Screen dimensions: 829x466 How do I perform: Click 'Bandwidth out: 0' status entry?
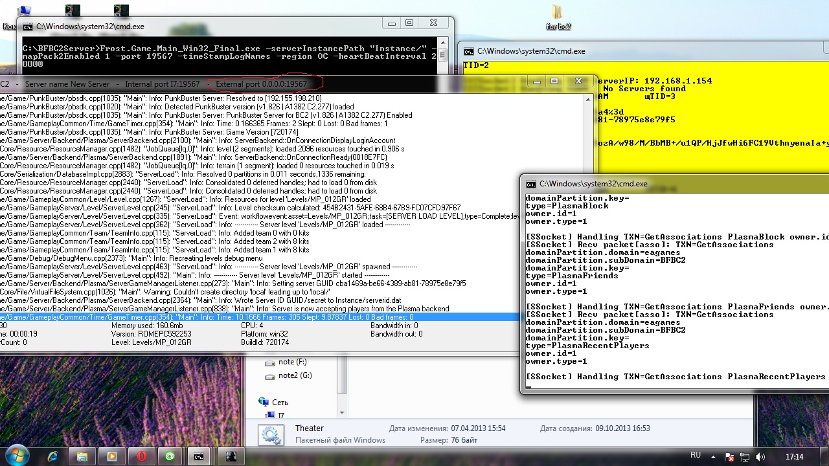coord(396,334)
